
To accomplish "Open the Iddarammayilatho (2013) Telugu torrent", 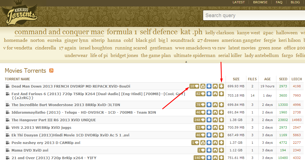I will click(x=84, y=112).
